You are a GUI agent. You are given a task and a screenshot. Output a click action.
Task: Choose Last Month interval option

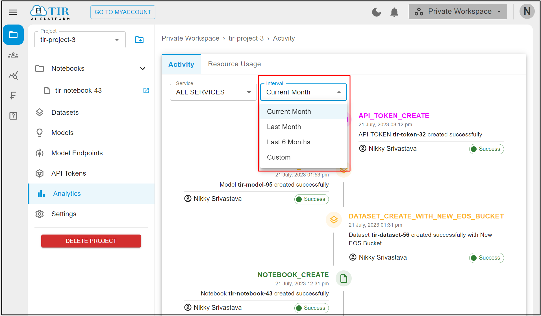[x=303, y=127]
